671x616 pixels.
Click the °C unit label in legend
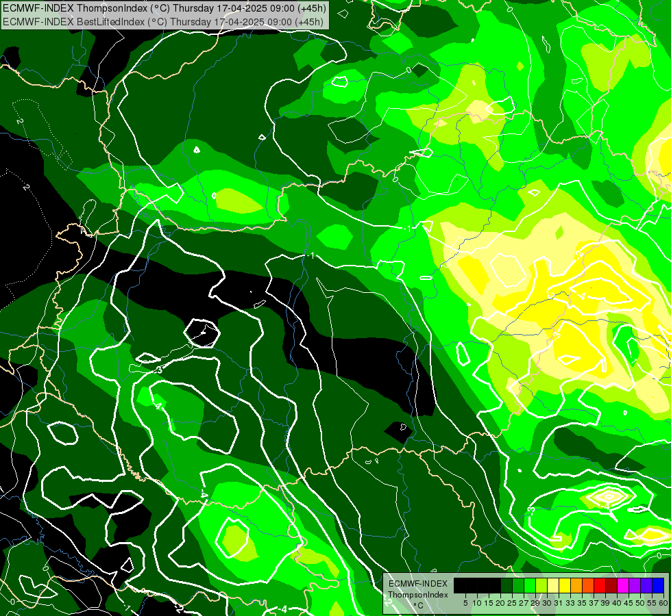point(418,606)
